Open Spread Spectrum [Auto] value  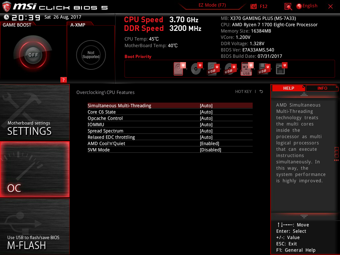tap(206, 131)
